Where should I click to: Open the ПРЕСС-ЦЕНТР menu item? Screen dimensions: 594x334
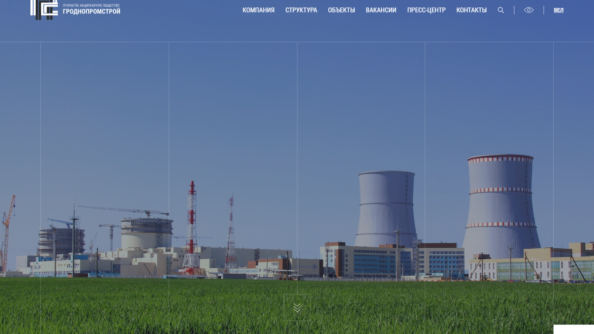pyautogui.click(x=426, y=10)
